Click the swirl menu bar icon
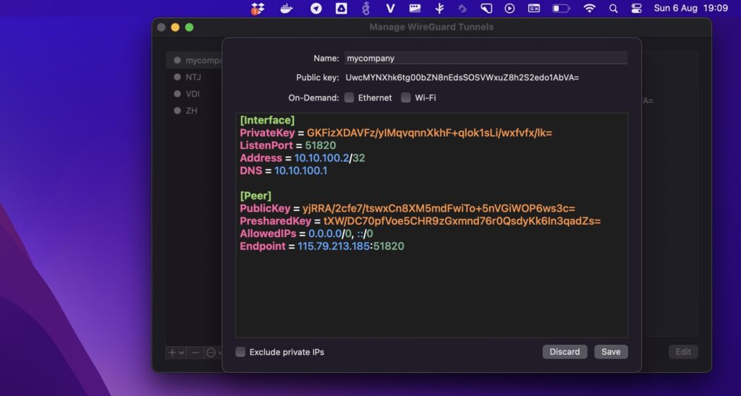The height and width of the screenshot is (396, 741). tap(462, 9)
